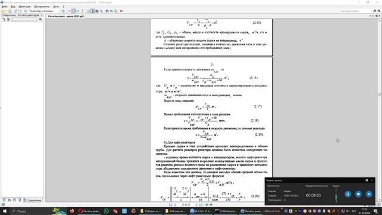The width and height of the screenshot is (382, 215).
Task: Click the second small icon tab at the sidebar bottom
Action: 10,200
